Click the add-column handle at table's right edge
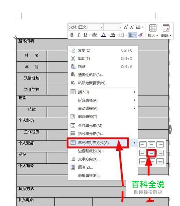Viewport: 180px width, 206px height. pyautogui.click(x=170, y=130)
